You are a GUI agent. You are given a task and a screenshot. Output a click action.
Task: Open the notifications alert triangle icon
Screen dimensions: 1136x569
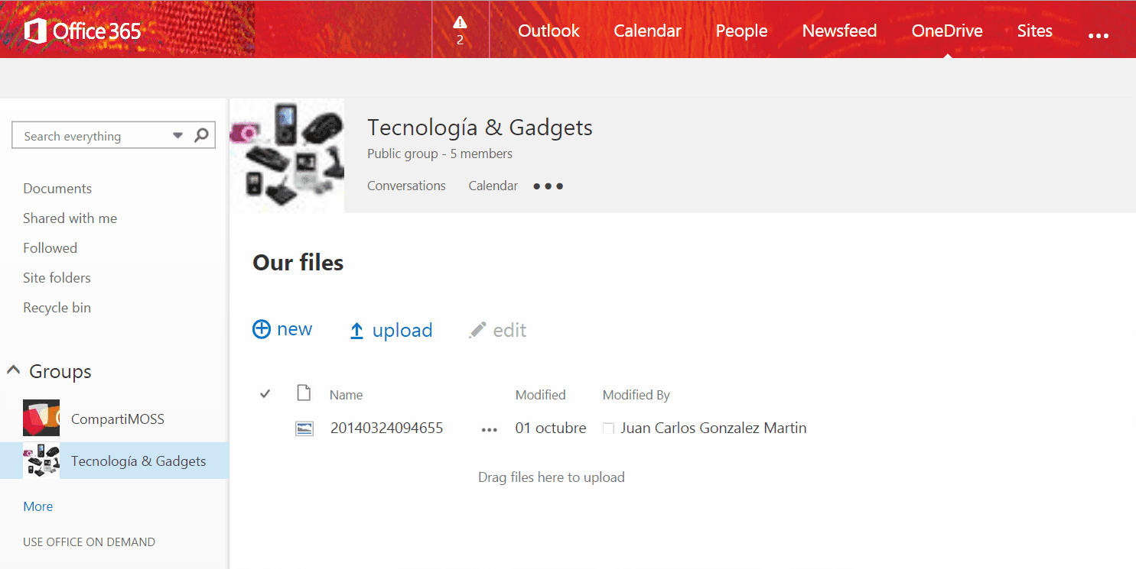point(460,22)
